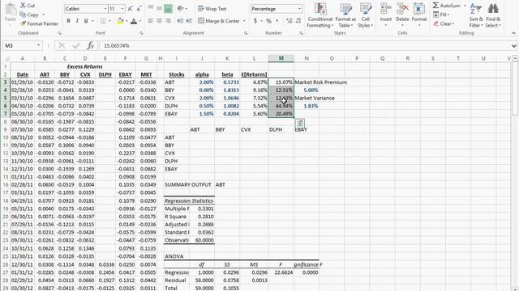Open the Format cells menu in Cells group
Screen dimensions: 519x291
[x=419, y=15]
